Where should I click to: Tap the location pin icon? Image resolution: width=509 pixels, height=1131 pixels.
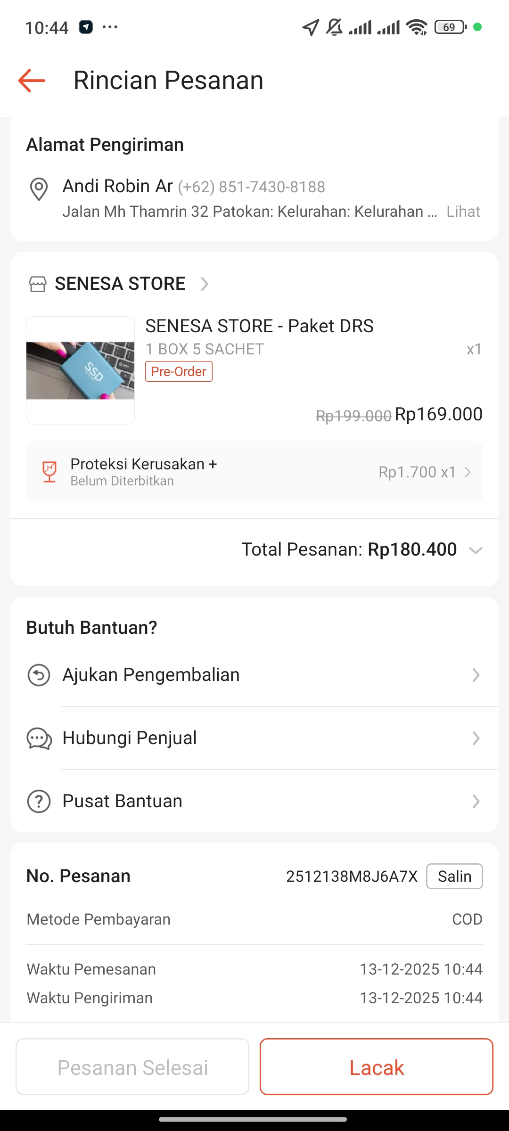pos(39,189)
